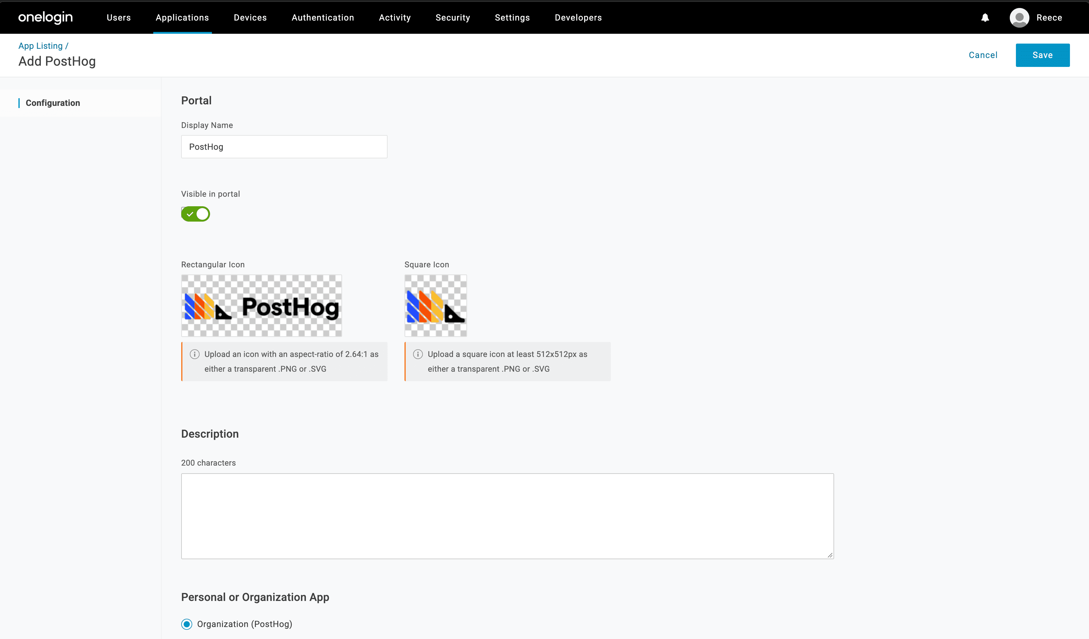Click the 'Add PostHog' page title
The height and width of the screenshot is (639, 1089).
57,61
